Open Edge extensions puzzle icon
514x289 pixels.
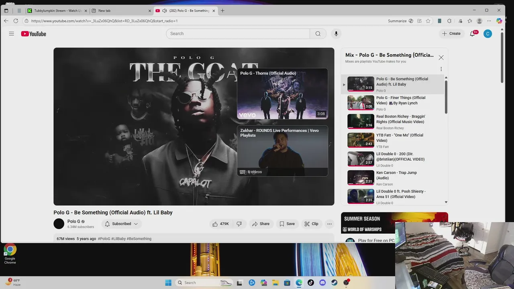(x=449, y=21)
